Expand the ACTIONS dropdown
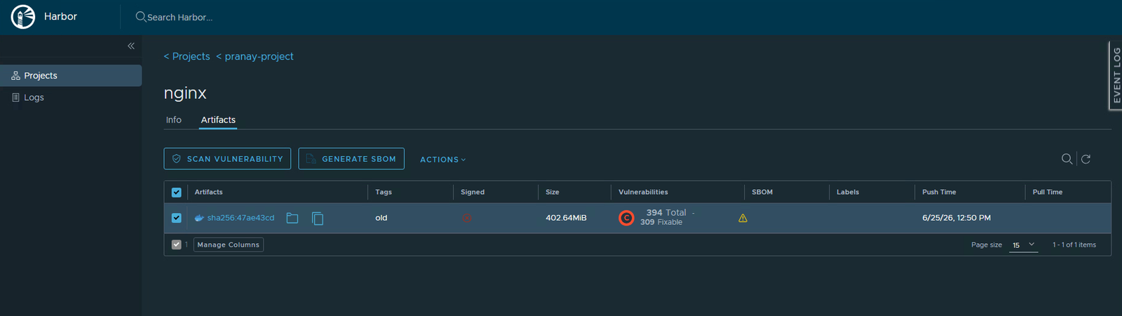 442,160
